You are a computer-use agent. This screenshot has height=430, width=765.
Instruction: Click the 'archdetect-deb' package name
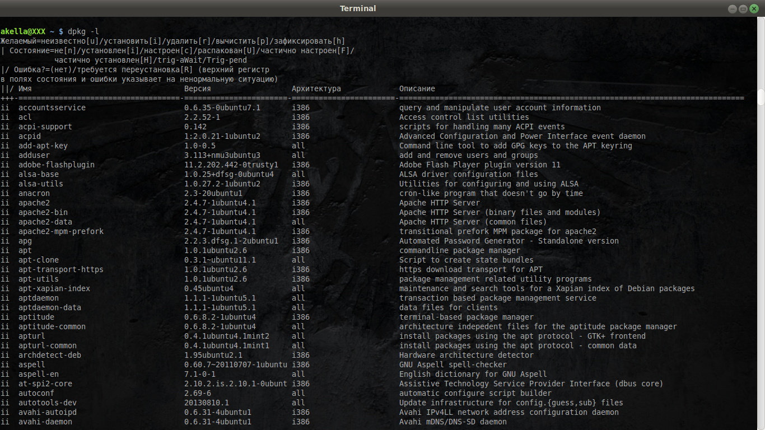(50, 355)
